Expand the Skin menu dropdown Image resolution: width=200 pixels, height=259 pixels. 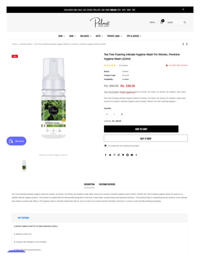[x=61, y=36]
